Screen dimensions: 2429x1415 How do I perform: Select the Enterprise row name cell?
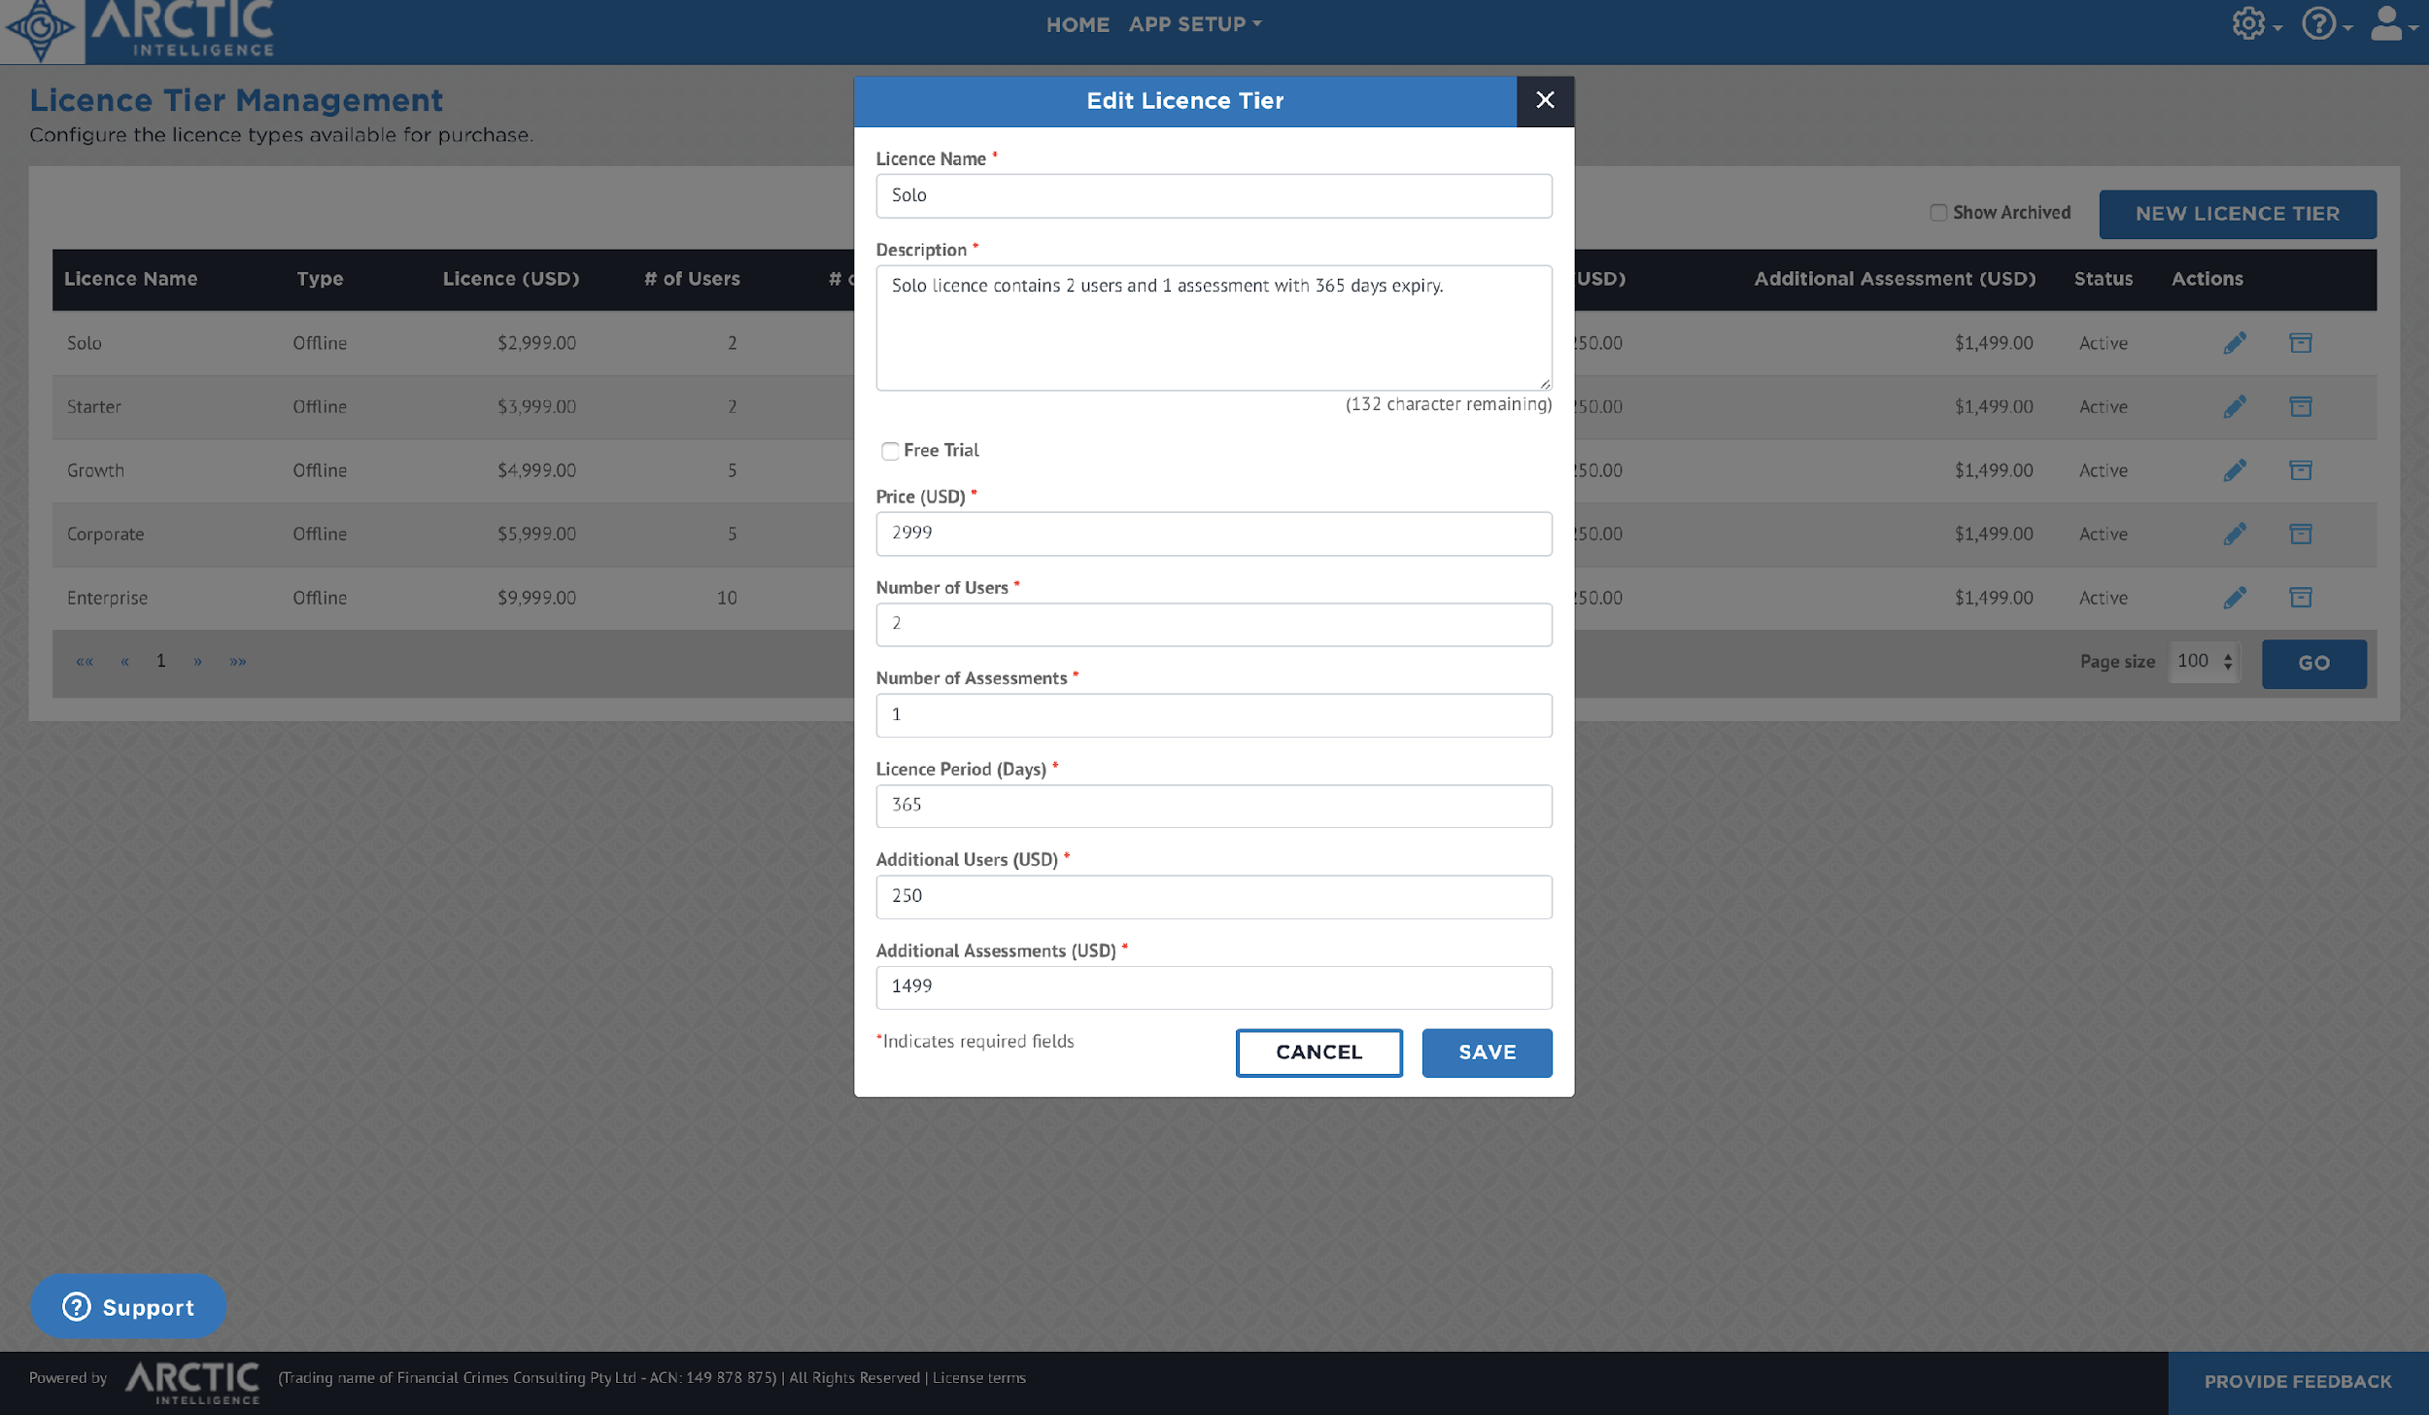pos(107,598)
